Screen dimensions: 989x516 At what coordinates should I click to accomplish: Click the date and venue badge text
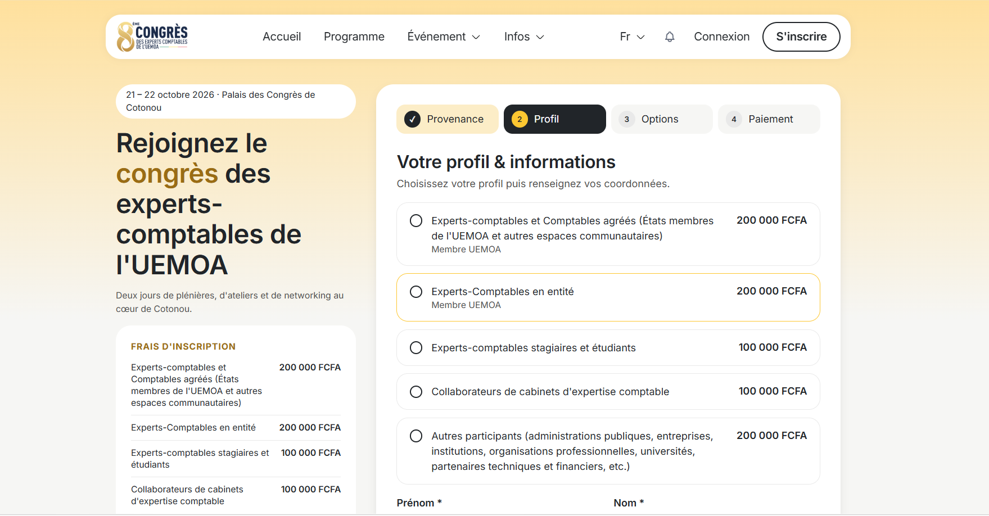(220, 101)
